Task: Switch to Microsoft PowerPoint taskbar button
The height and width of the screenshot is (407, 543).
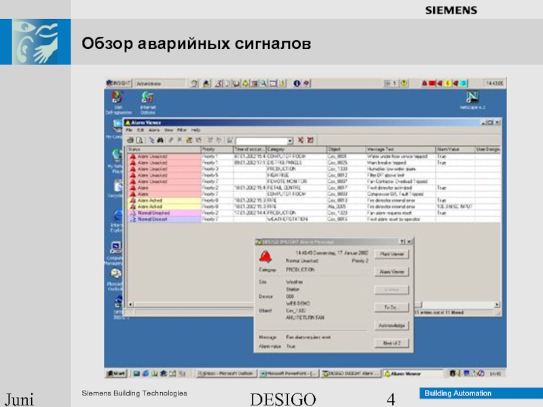Action: pos(288,374)
